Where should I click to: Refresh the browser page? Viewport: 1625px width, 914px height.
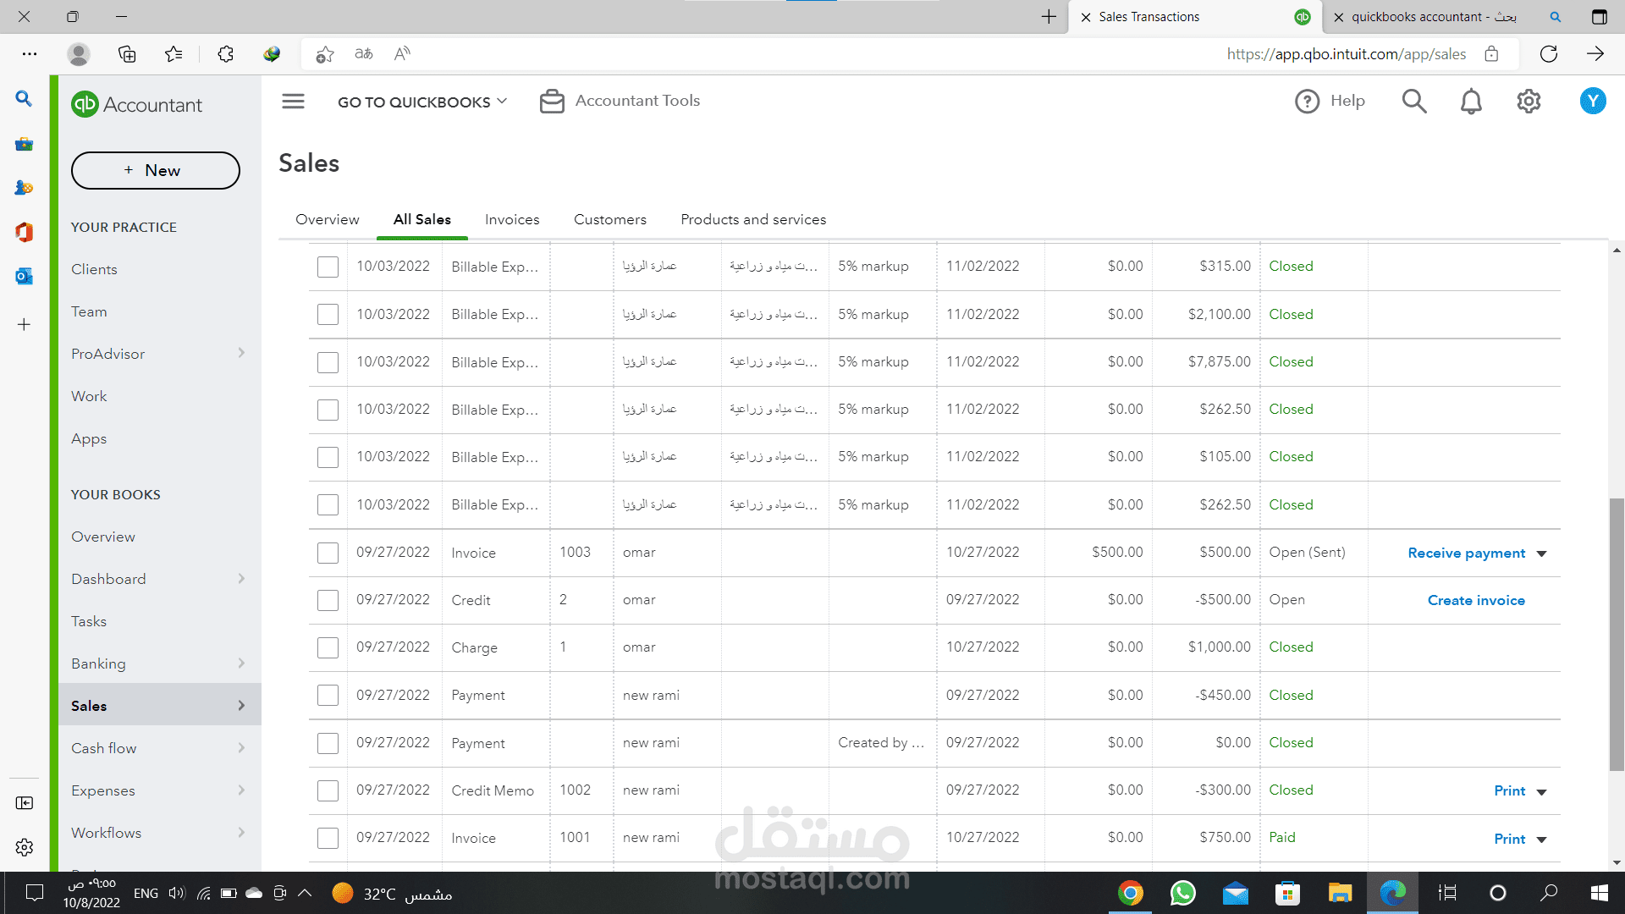(x=1549, y=54)
